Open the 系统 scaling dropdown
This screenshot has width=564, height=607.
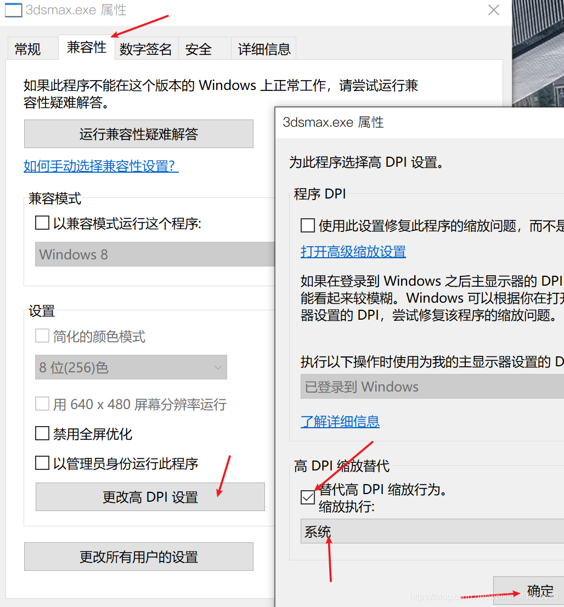pos(432,531)
